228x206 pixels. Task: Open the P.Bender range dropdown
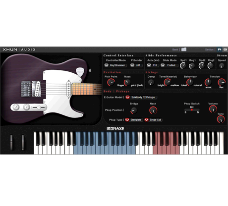136,65
